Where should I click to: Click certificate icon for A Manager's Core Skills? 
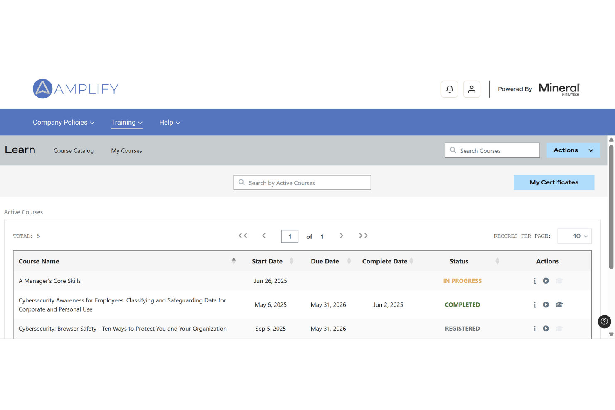tap(559, 281)
